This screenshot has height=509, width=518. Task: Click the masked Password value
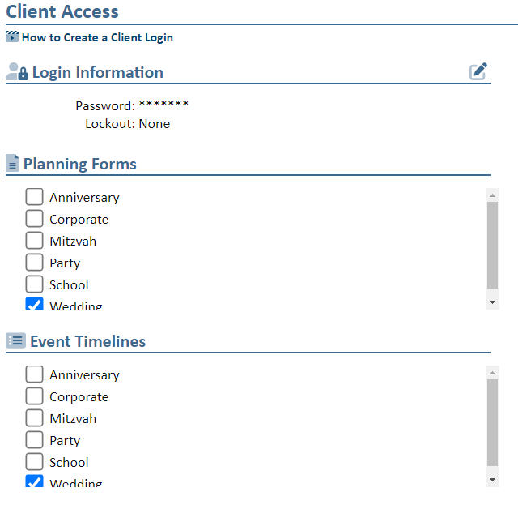tap(163, 106)
